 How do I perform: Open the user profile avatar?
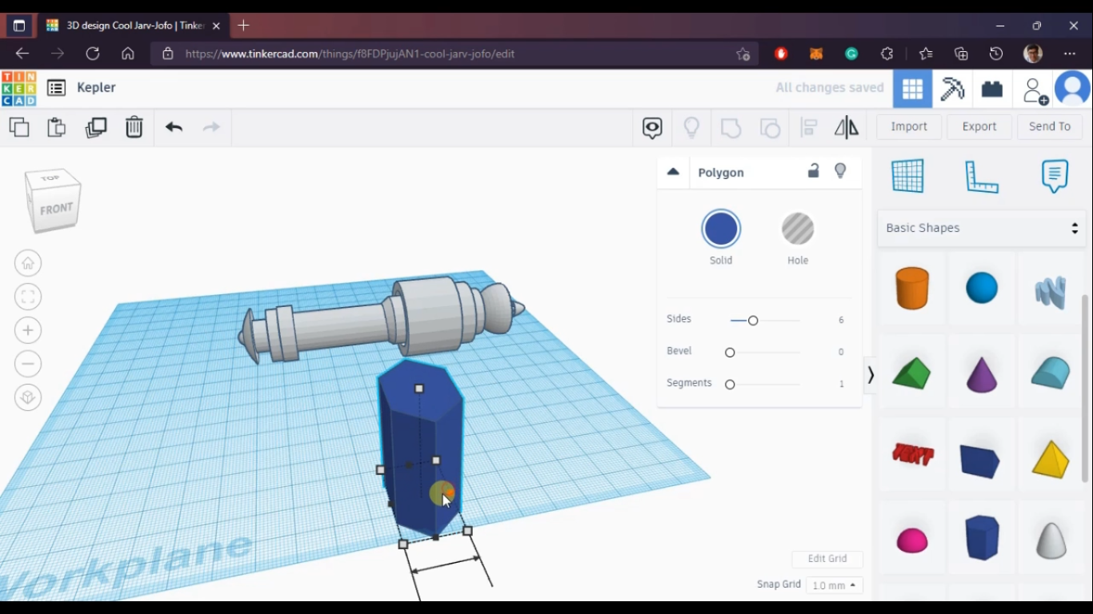tap(1073, 89)
